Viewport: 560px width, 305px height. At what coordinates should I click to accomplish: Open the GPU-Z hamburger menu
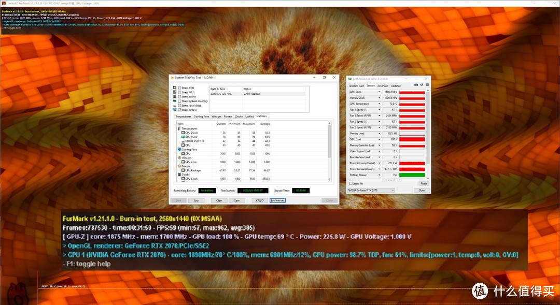pos(427,85)
